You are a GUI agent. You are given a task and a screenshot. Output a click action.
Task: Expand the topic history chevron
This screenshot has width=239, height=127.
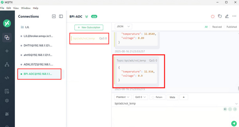(x=236, y=104)
